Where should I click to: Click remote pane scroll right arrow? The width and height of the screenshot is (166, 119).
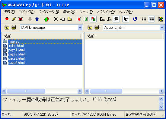tap(161, 91)
